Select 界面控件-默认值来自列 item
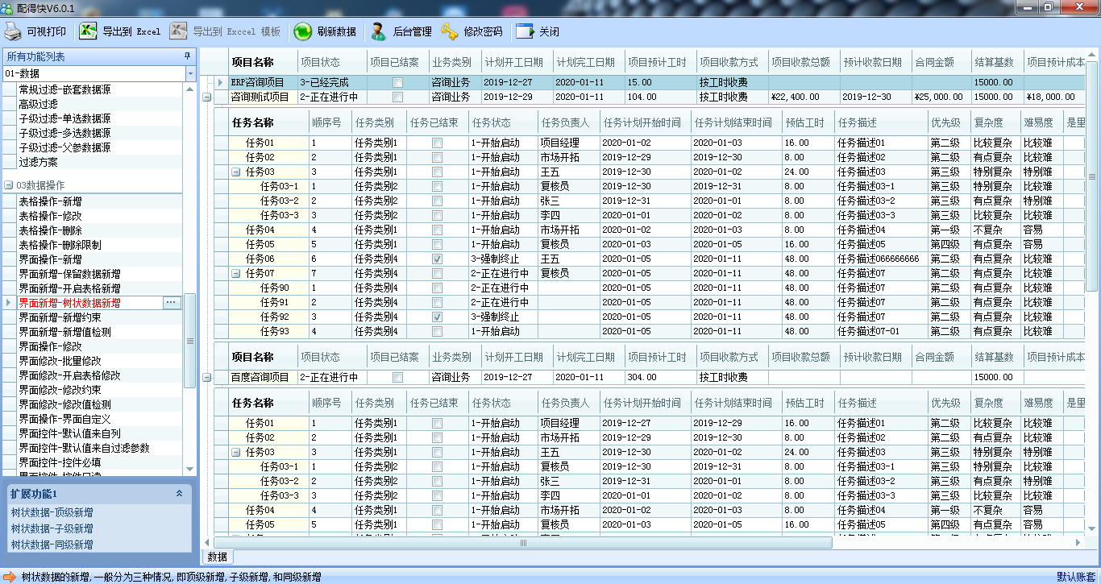This screenshot has height=584, width=1101. [70, 433]
